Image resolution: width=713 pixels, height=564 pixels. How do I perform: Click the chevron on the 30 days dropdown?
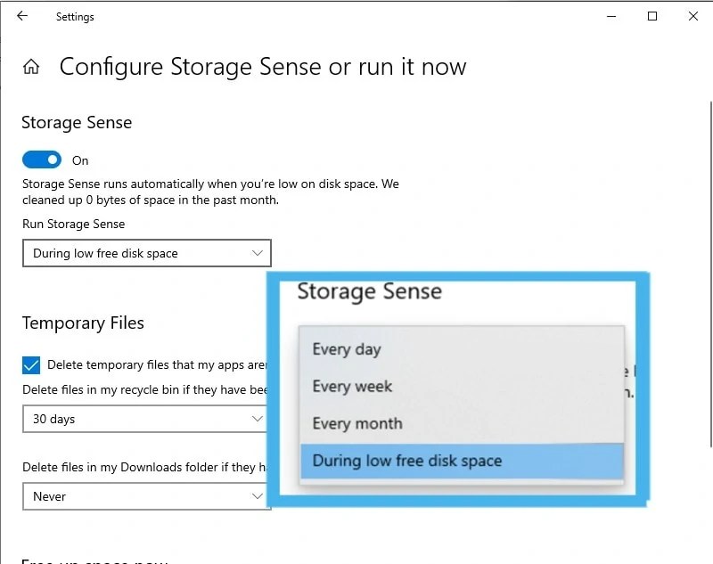258,419
